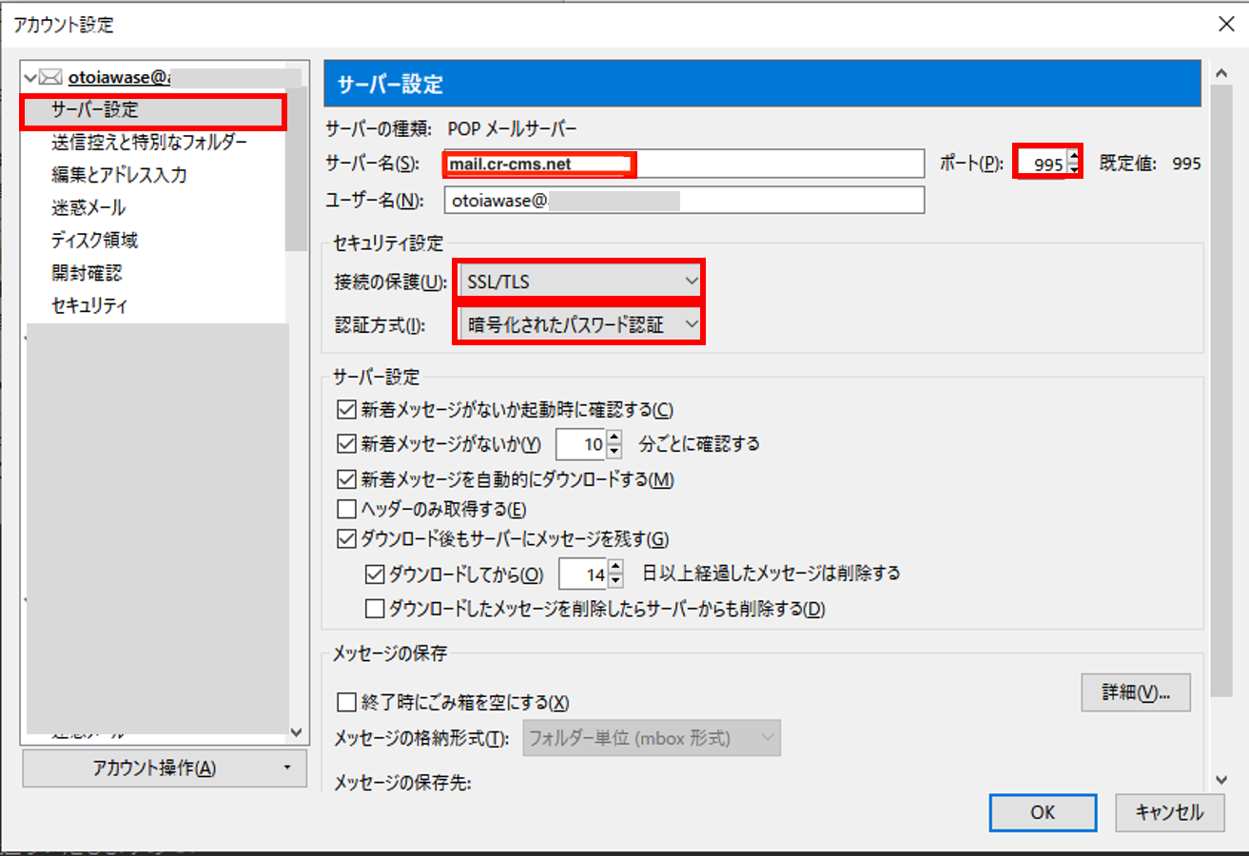
Task: Open the 認証方式 dropdown
Action: coord(579,325)
